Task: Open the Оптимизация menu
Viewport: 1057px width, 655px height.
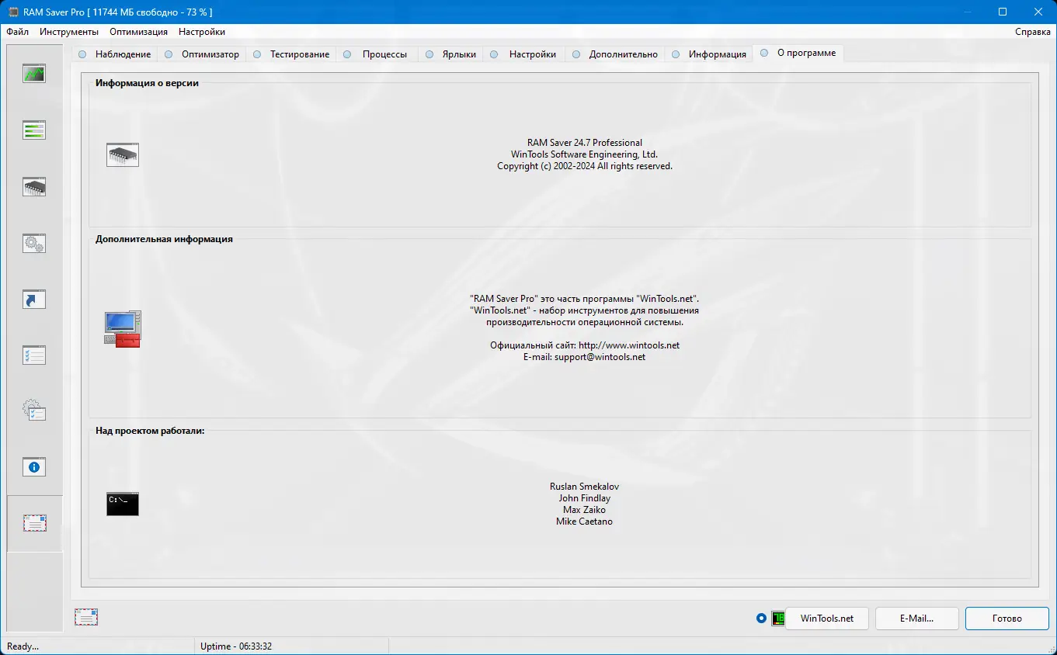Action: 138,32
